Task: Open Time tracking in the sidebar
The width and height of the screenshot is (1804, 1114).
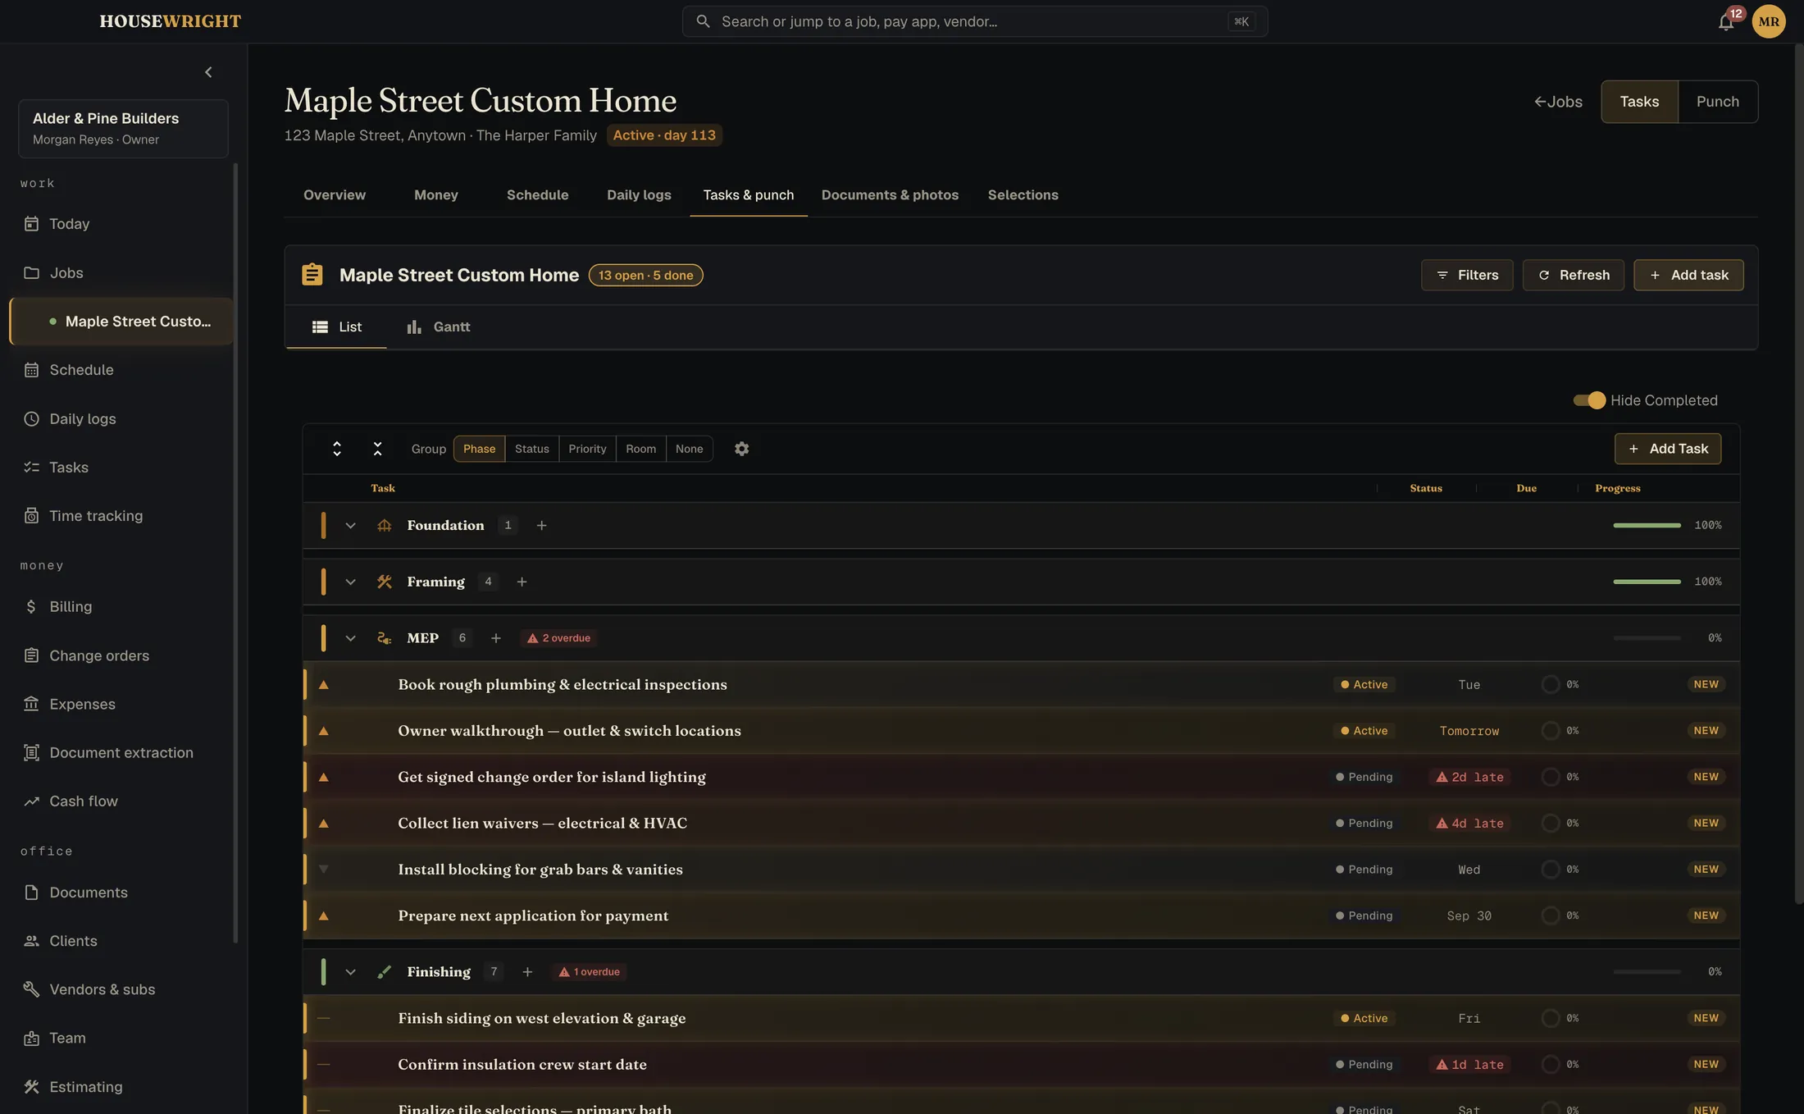Action: pos(121,516)
